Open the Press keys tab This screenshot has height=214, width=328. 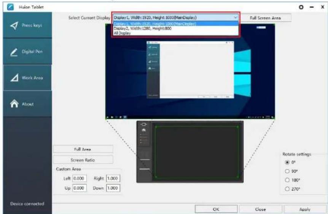27,25
